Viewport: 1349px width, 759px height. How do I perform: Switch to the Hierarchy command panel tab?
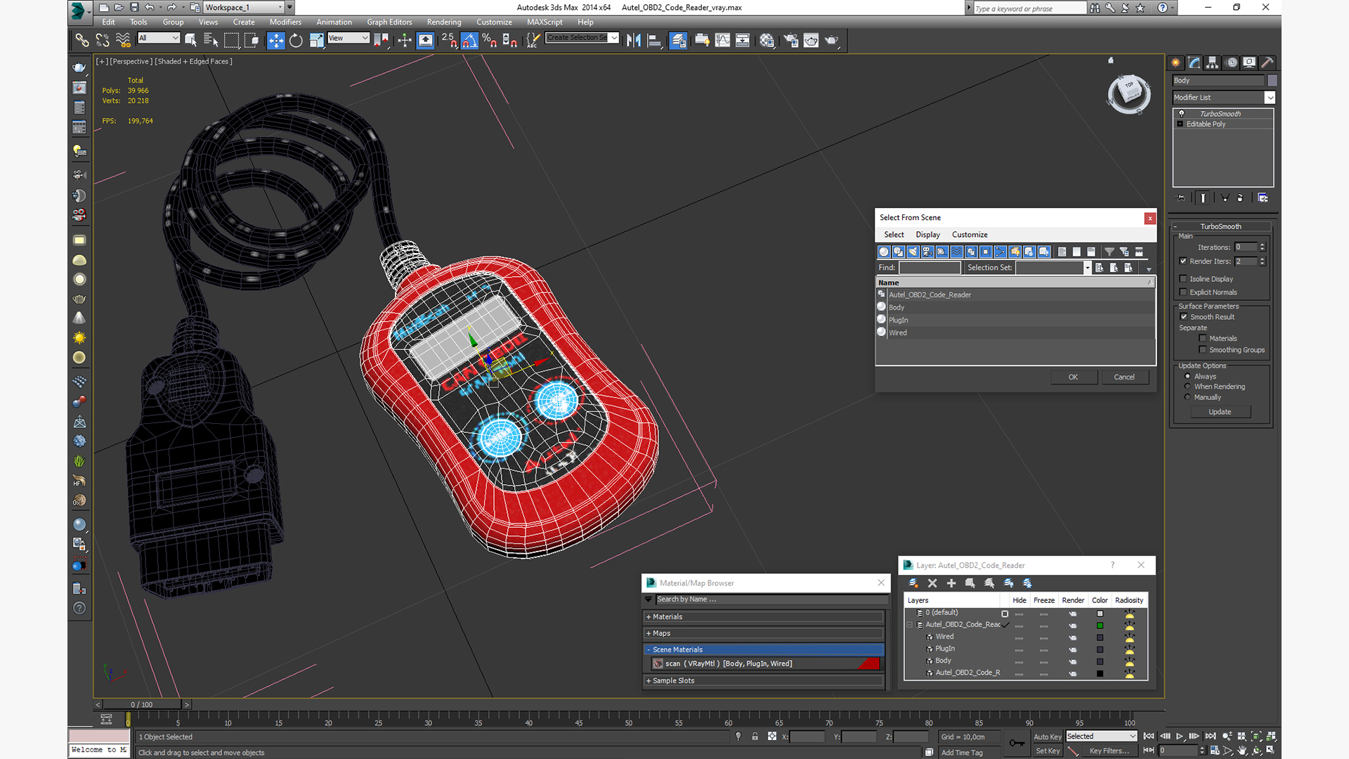(x=1213, y=63)
